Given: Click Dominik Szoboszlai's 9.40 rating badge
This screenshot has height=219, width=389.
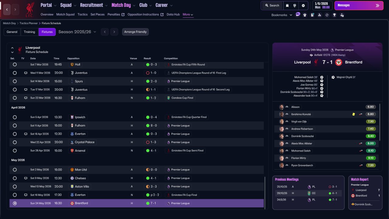Looking at the screenshot, I should [x=371, y=136].
